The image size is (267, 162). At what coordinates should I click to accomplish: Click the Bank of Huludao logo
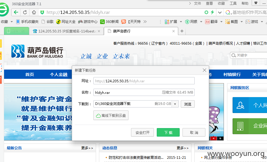pyautogui.click(x=37, y=51)
